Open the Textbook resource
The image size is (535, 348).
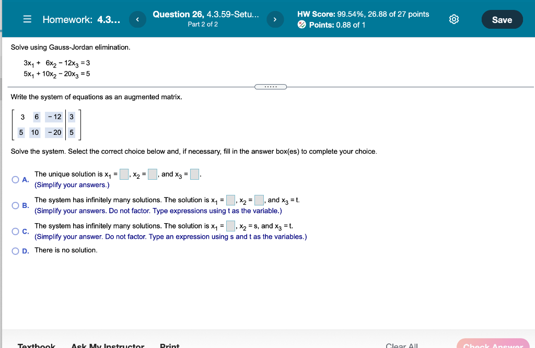coord(37,345)
